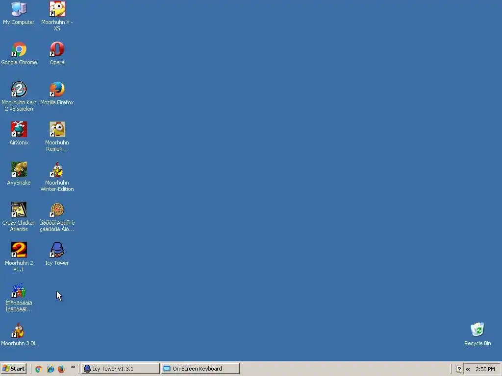Launch Internet Explorer from Quick Launch bar

50,369
